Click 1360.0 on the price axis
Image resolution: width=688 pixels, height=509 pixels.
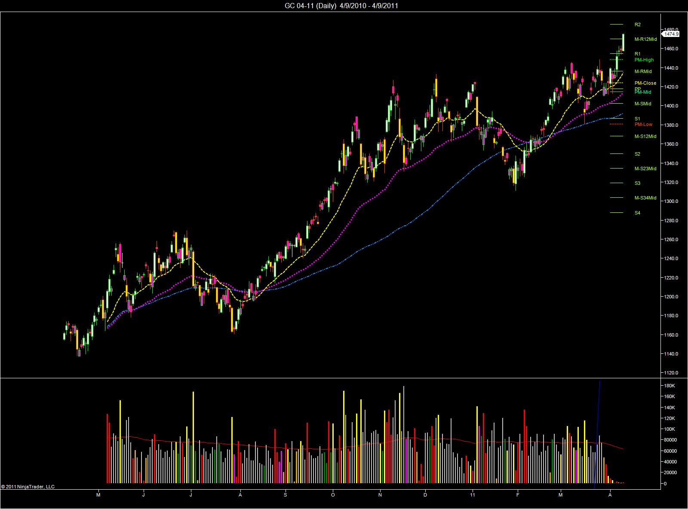coord(671,144)
